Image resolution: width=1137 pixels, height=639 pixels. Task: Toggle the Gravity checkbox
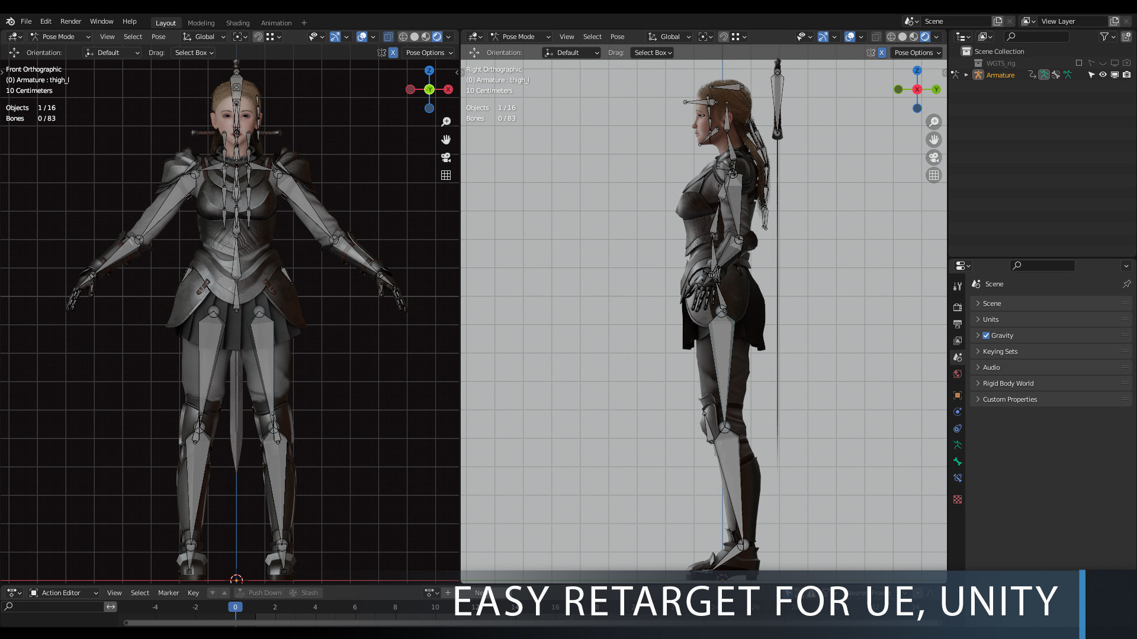pyautogui.click(x=986, y=335)
